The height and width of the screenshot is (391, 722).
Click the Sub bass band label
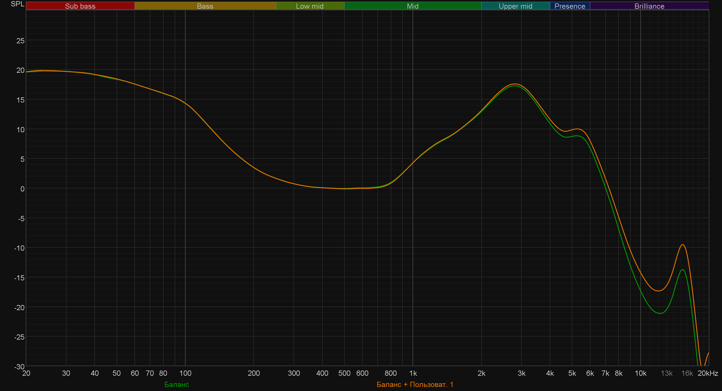[x=80, y=6]
